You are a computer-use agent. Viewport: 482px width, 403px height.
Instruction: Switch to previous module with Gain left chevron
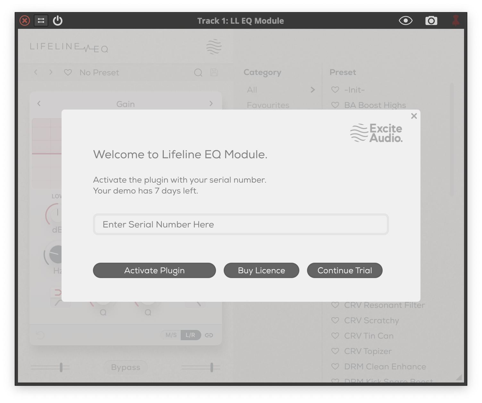[39, 103]
